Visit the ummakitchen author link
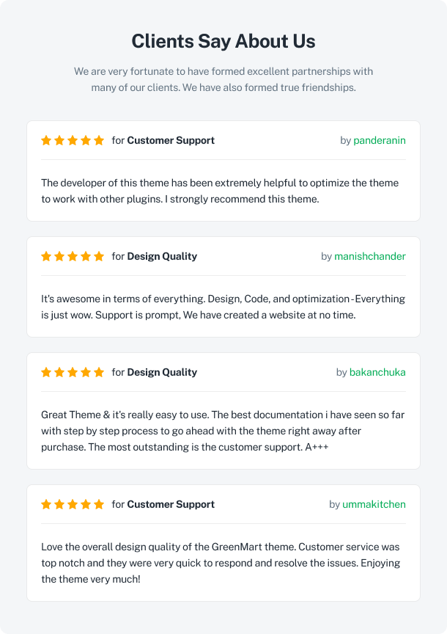The width and height of the screenshot is (447, 634). [x=374, y=504]
